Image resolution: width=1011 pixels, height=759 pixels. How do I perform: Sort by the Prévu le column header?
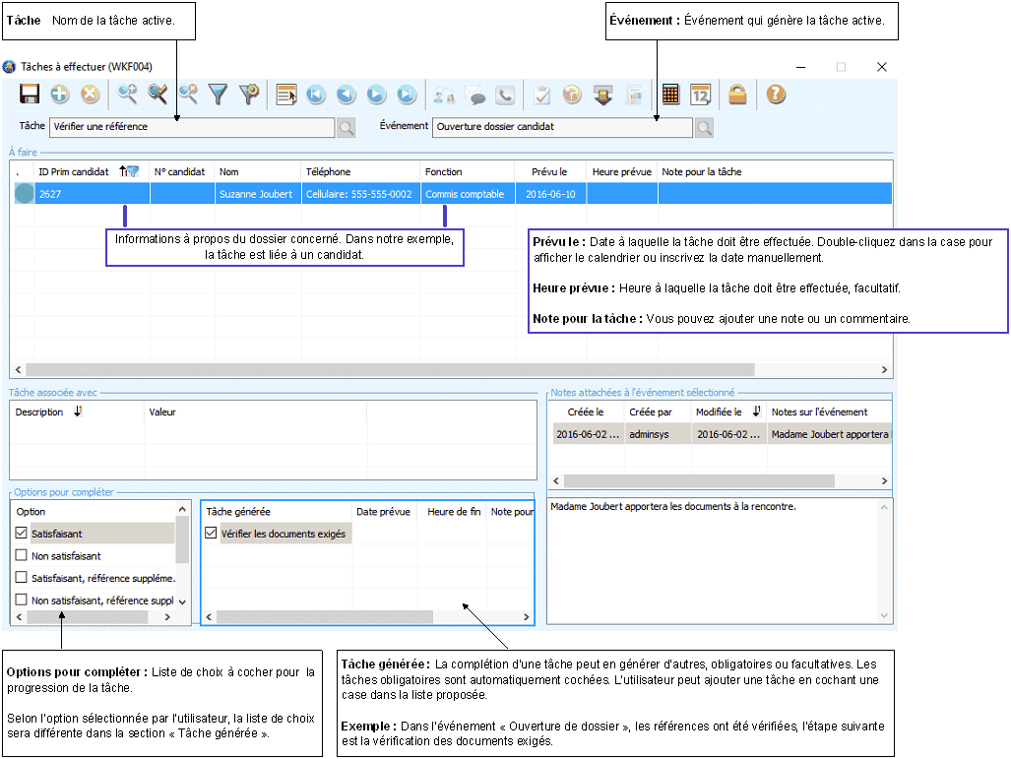pyautogui.click(x=549, y=171)
